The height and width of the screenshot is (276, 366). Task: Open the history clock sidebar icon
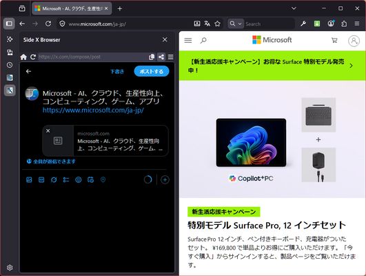click(10, 65)
